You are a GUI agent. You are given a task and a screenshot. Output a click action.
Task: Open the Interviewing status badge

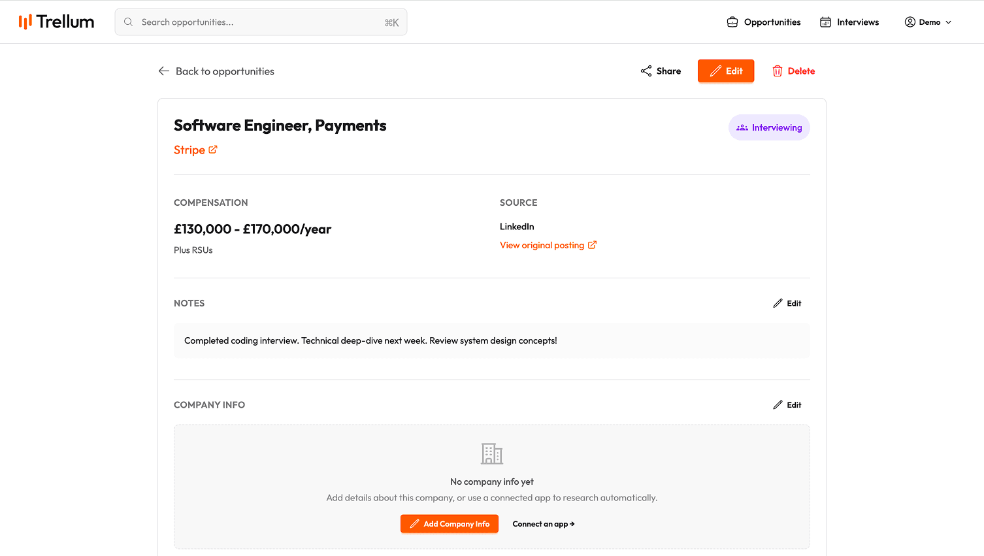769,127
